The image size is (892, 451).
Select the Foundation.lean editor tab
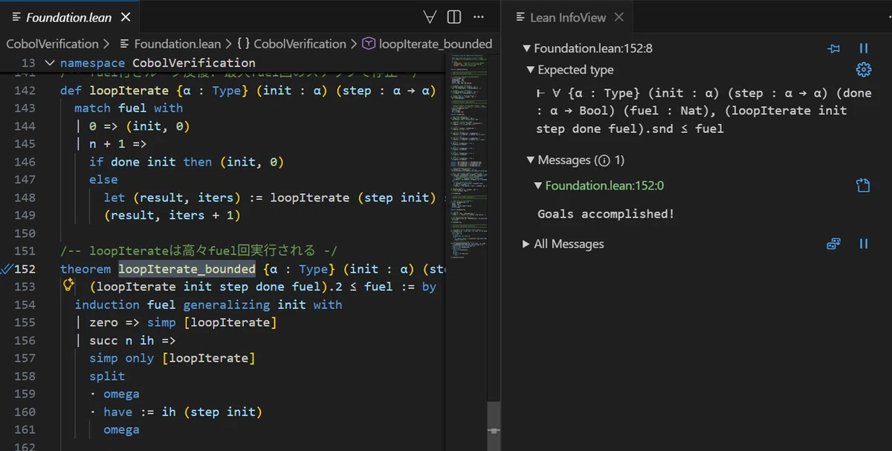pos(71,17)
